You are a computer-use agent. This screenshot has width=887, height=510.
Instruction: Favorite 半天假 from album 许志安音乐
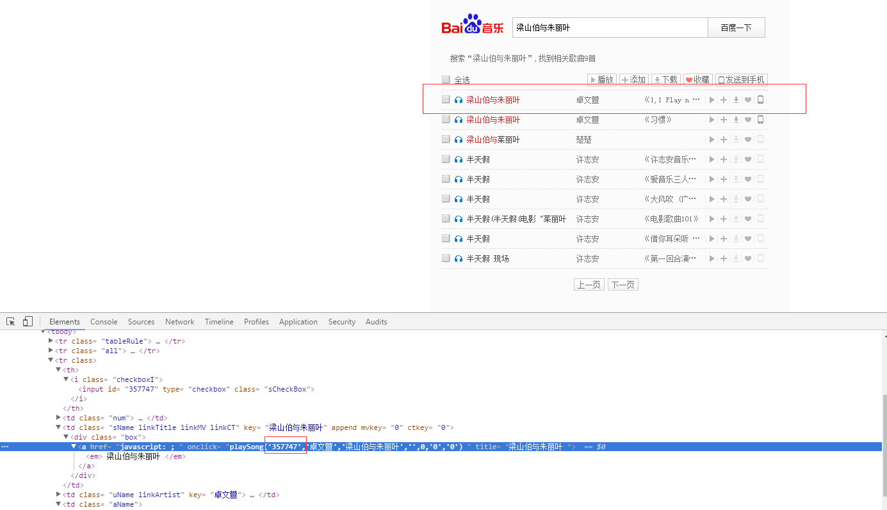tap(748, 159)
